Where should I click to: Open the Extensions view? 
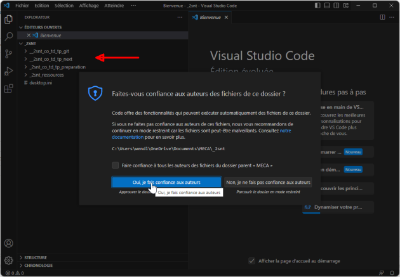coord(9,88)
